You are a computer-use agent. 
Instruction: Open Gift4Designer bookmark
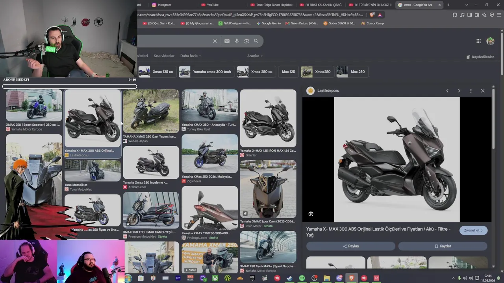[x=235, y=23]
